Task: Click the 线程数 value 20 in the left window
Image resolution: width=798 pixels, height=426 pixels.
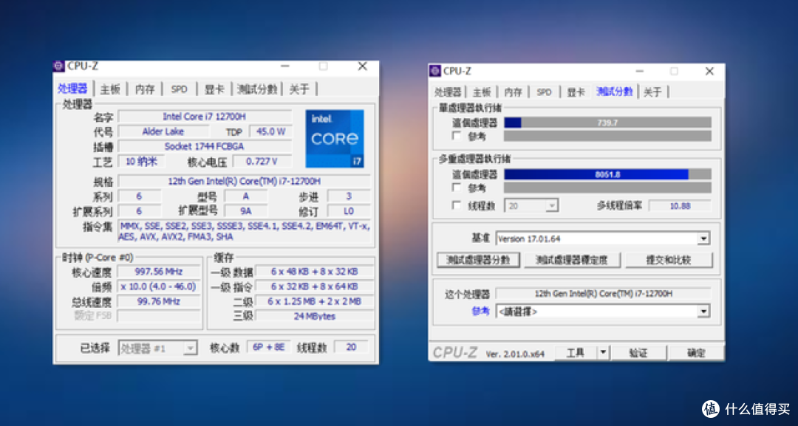Action: click(351, 347)
